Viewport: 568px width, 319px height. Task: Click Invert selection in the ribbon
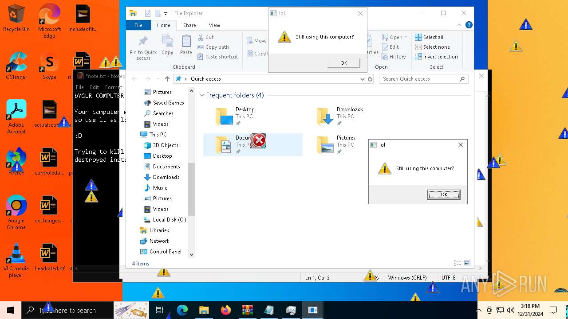click(436, 57)
